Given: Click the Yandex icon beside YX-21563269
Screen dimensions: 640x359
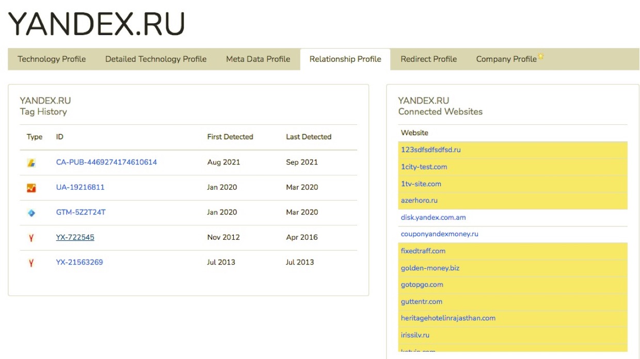Looking at the screenshot, I should [x=31, y=263].
